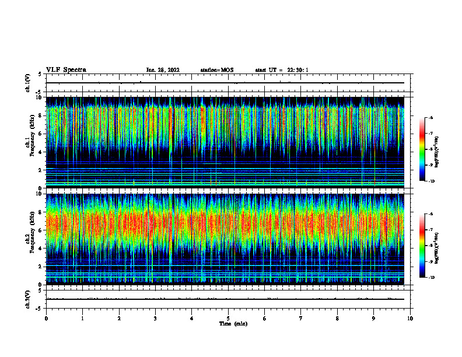Click the "-6" label on ch.1 colorbar
462x357 pixels.
(430, 118)
